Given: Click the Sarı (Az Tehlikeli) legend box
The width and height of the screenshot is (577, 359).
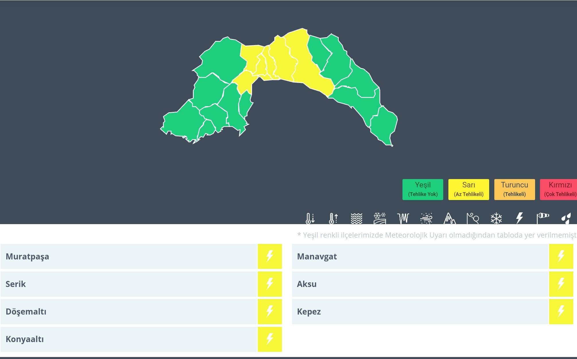Looking at the screenshot, I should 468,189.
